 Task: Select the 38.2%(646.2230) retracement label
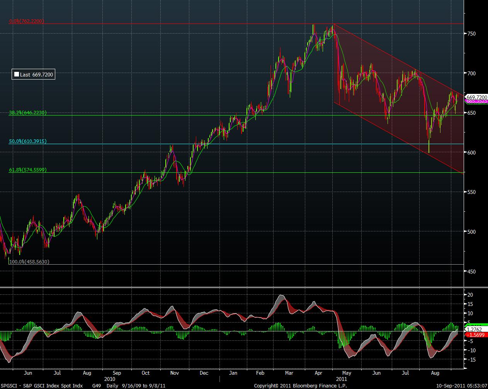[28, 113]
